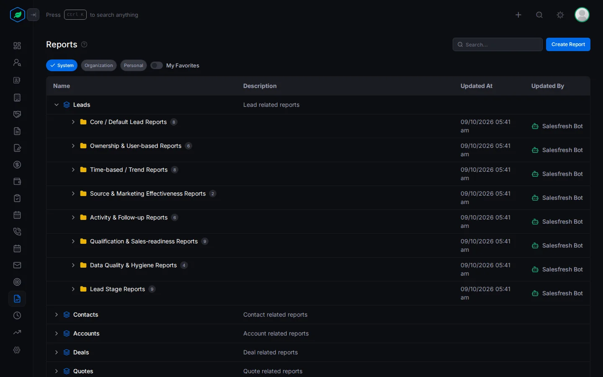
Task: Select the Personal filter tab
Action: [134, 65]
